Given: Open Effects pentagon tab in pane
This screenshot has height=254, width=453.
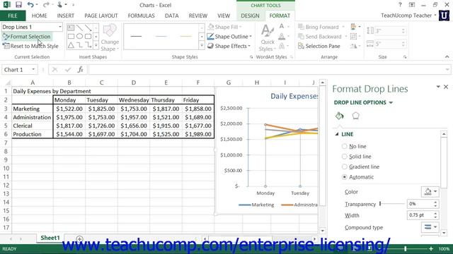Looking at the screenshot, I should pyautogui.click(x=355, y=116).
